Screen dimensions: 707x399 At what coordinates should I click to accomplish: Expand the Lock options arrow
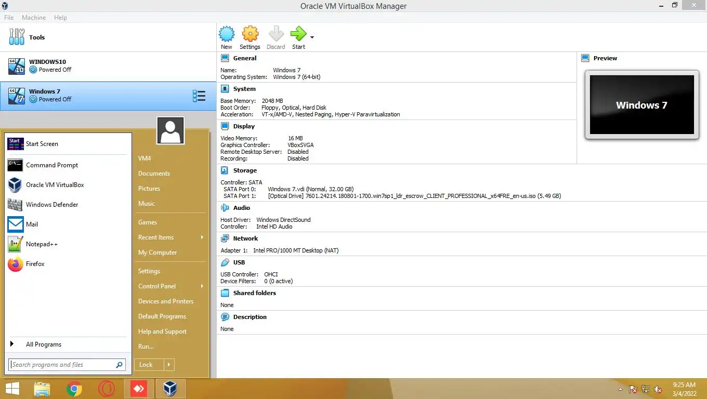[x=169, y=365]
